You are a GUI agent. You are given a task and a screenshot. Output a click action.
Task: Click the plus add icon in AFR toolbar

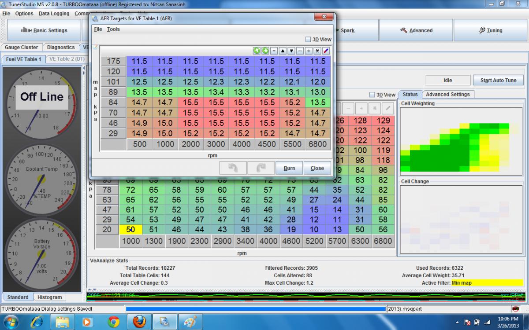pos(309,51)
